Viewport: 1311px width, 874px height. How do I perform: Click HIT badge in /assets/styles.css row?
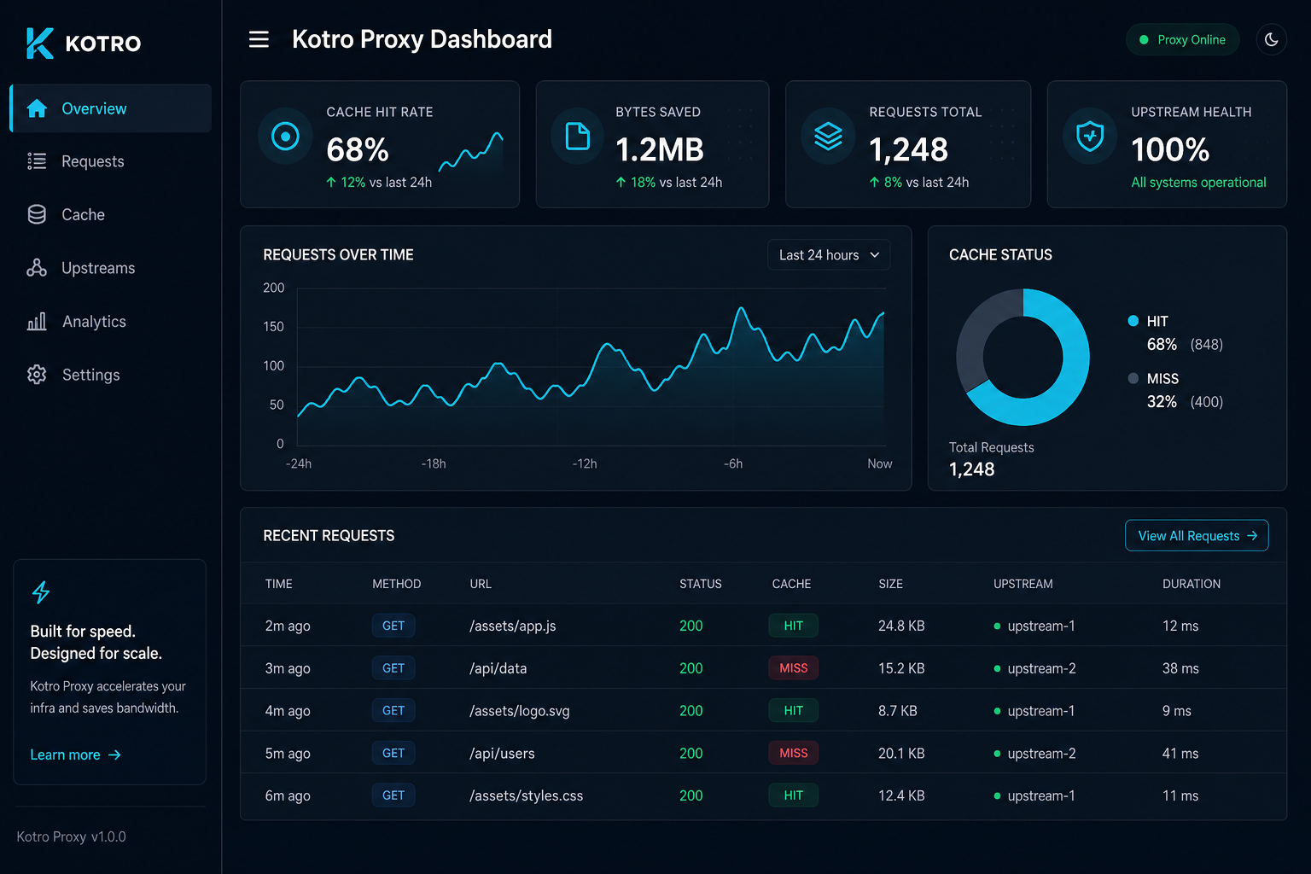click(793, 795)
